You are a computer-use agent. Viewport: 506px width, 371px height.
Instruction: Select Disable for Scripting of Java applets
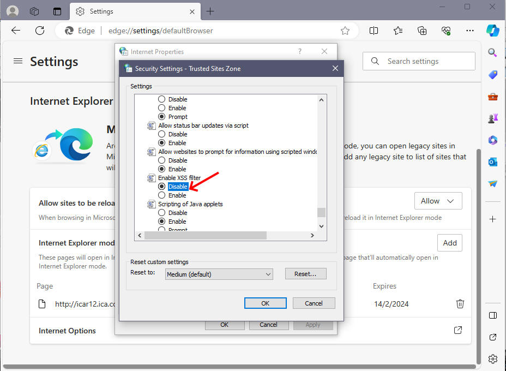tap(162, 213)
